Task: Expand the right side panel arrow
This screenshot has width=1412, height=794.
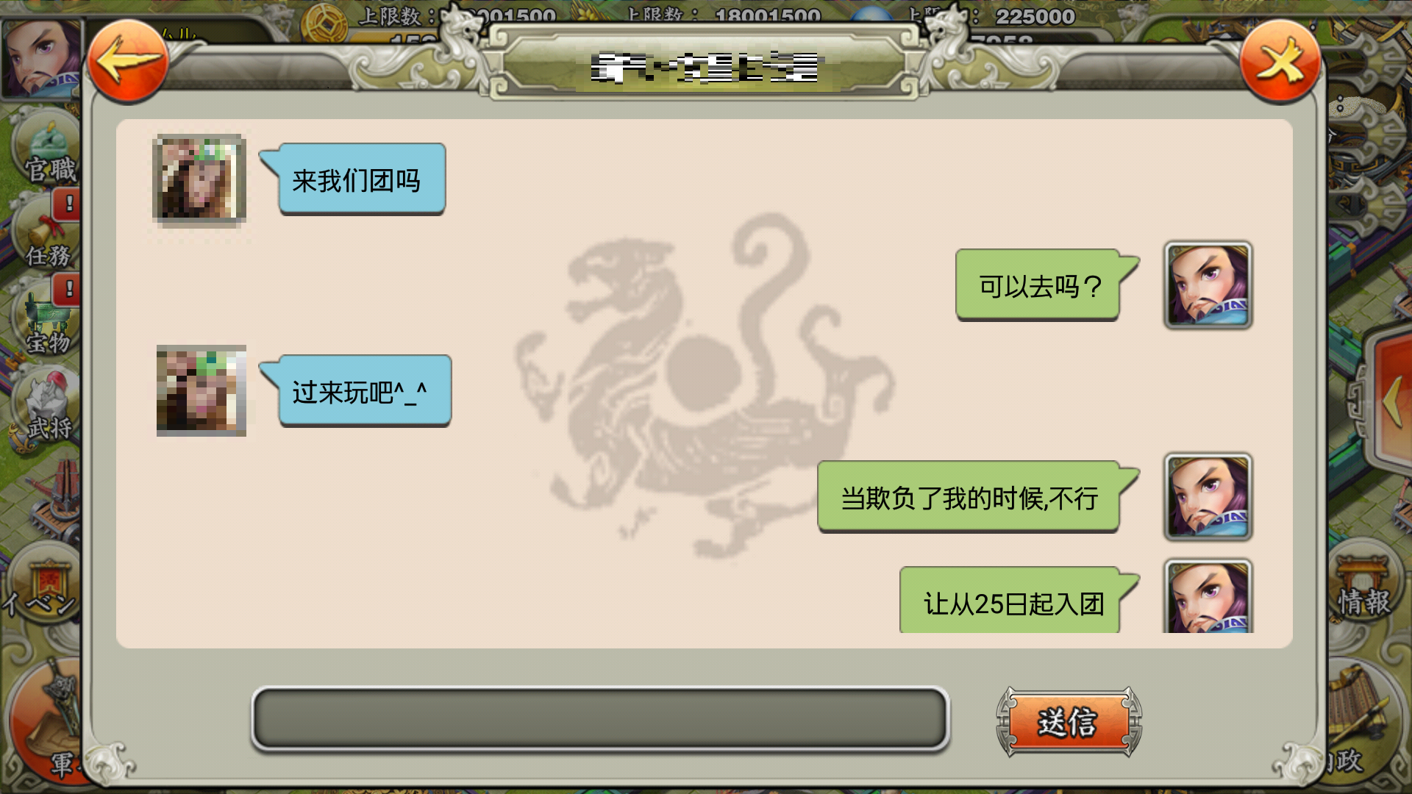Action: pos(1388,401)
